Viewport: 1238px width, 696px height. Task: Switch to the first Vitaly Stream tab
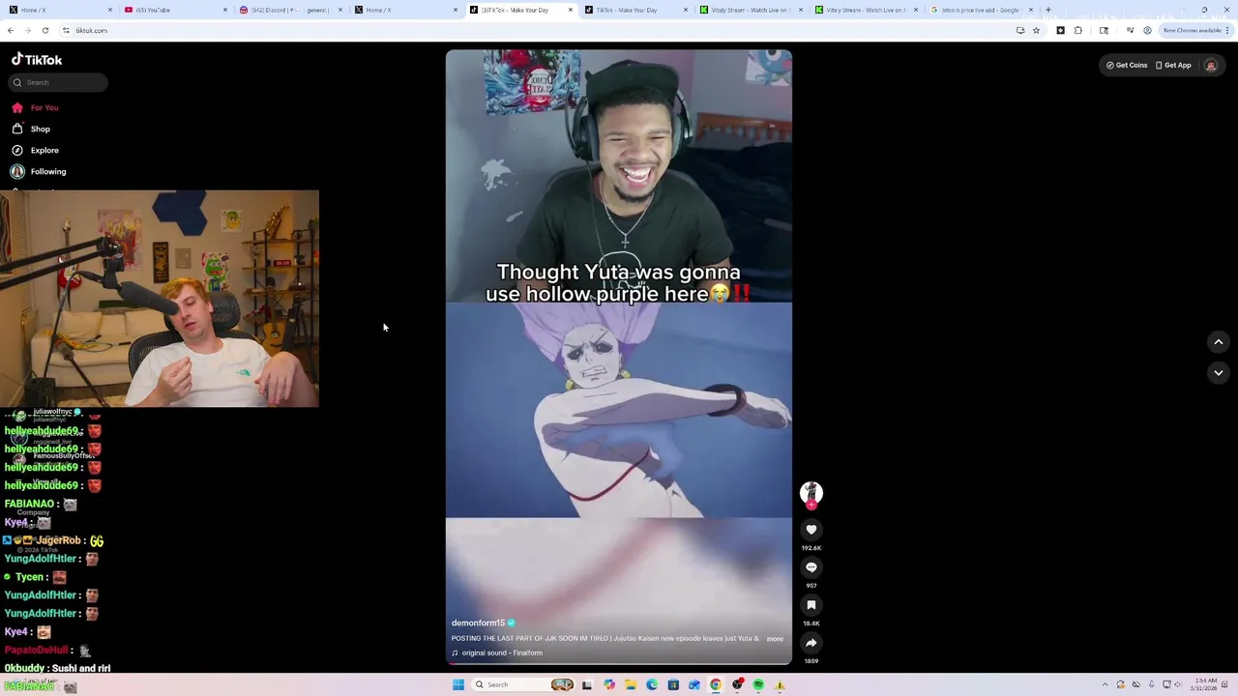click(751, 10)
